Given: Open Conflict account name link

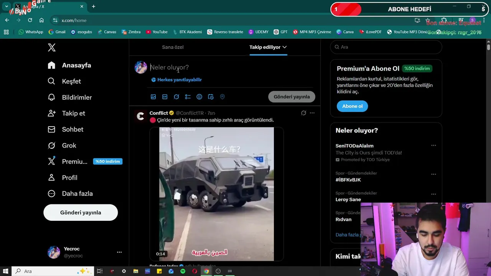Looking at the screenshot, I should (159, 113).
